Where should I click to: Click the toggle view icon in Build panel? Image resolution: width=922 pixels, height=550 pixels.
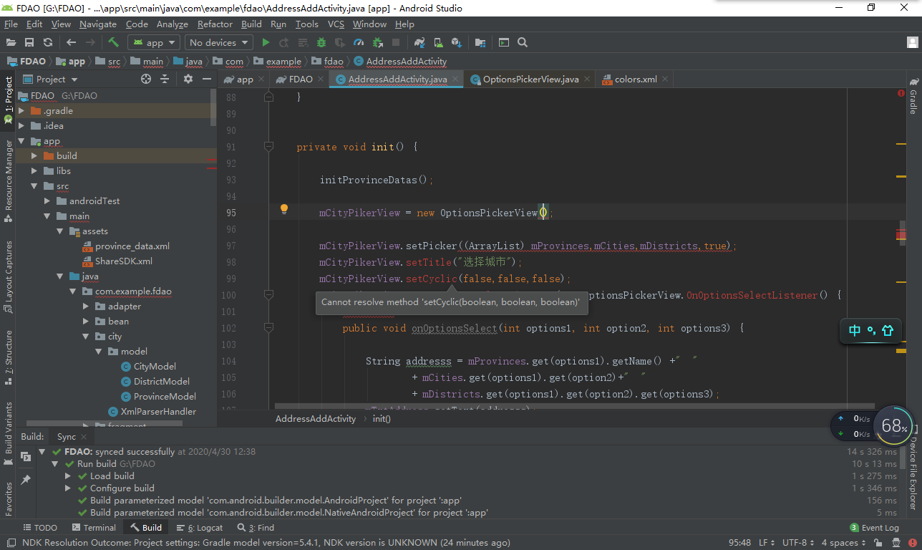point(26,456)
